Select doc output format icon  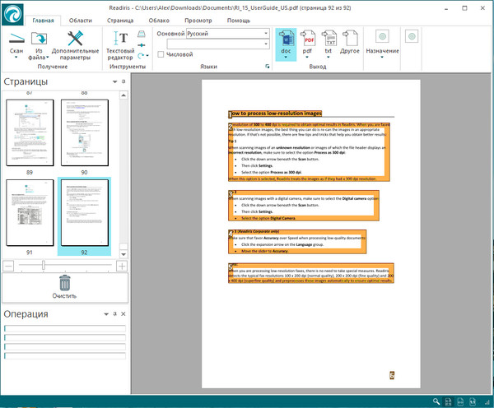click(x=287, y=38)
